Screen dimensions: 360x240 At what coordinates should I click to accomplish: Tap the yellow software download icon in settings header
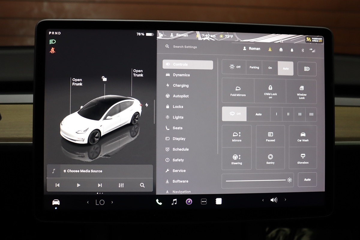click(x=270, y=49)
